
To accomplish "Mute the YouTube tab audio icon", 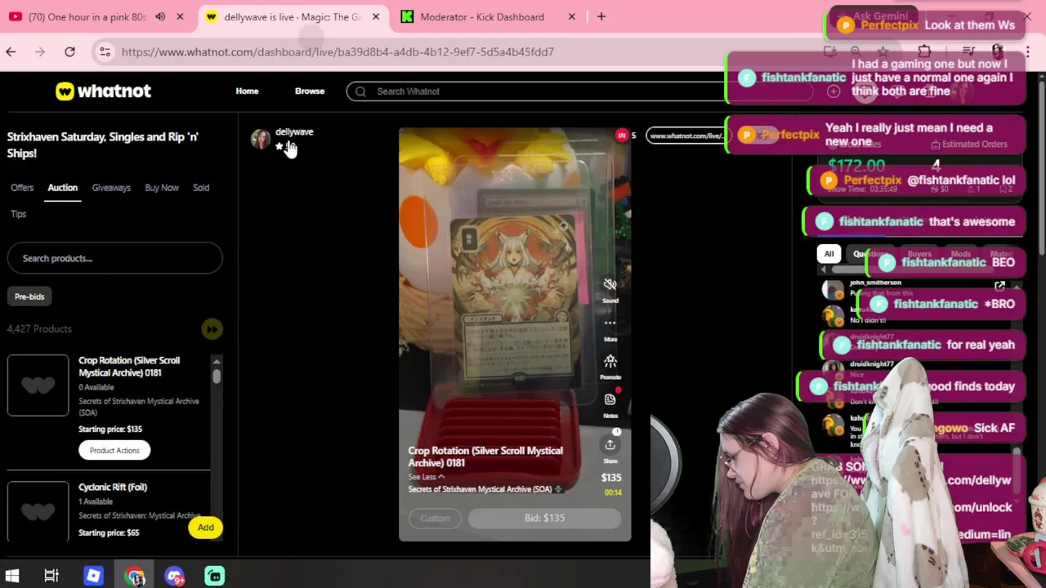I will tap(160, 16).
